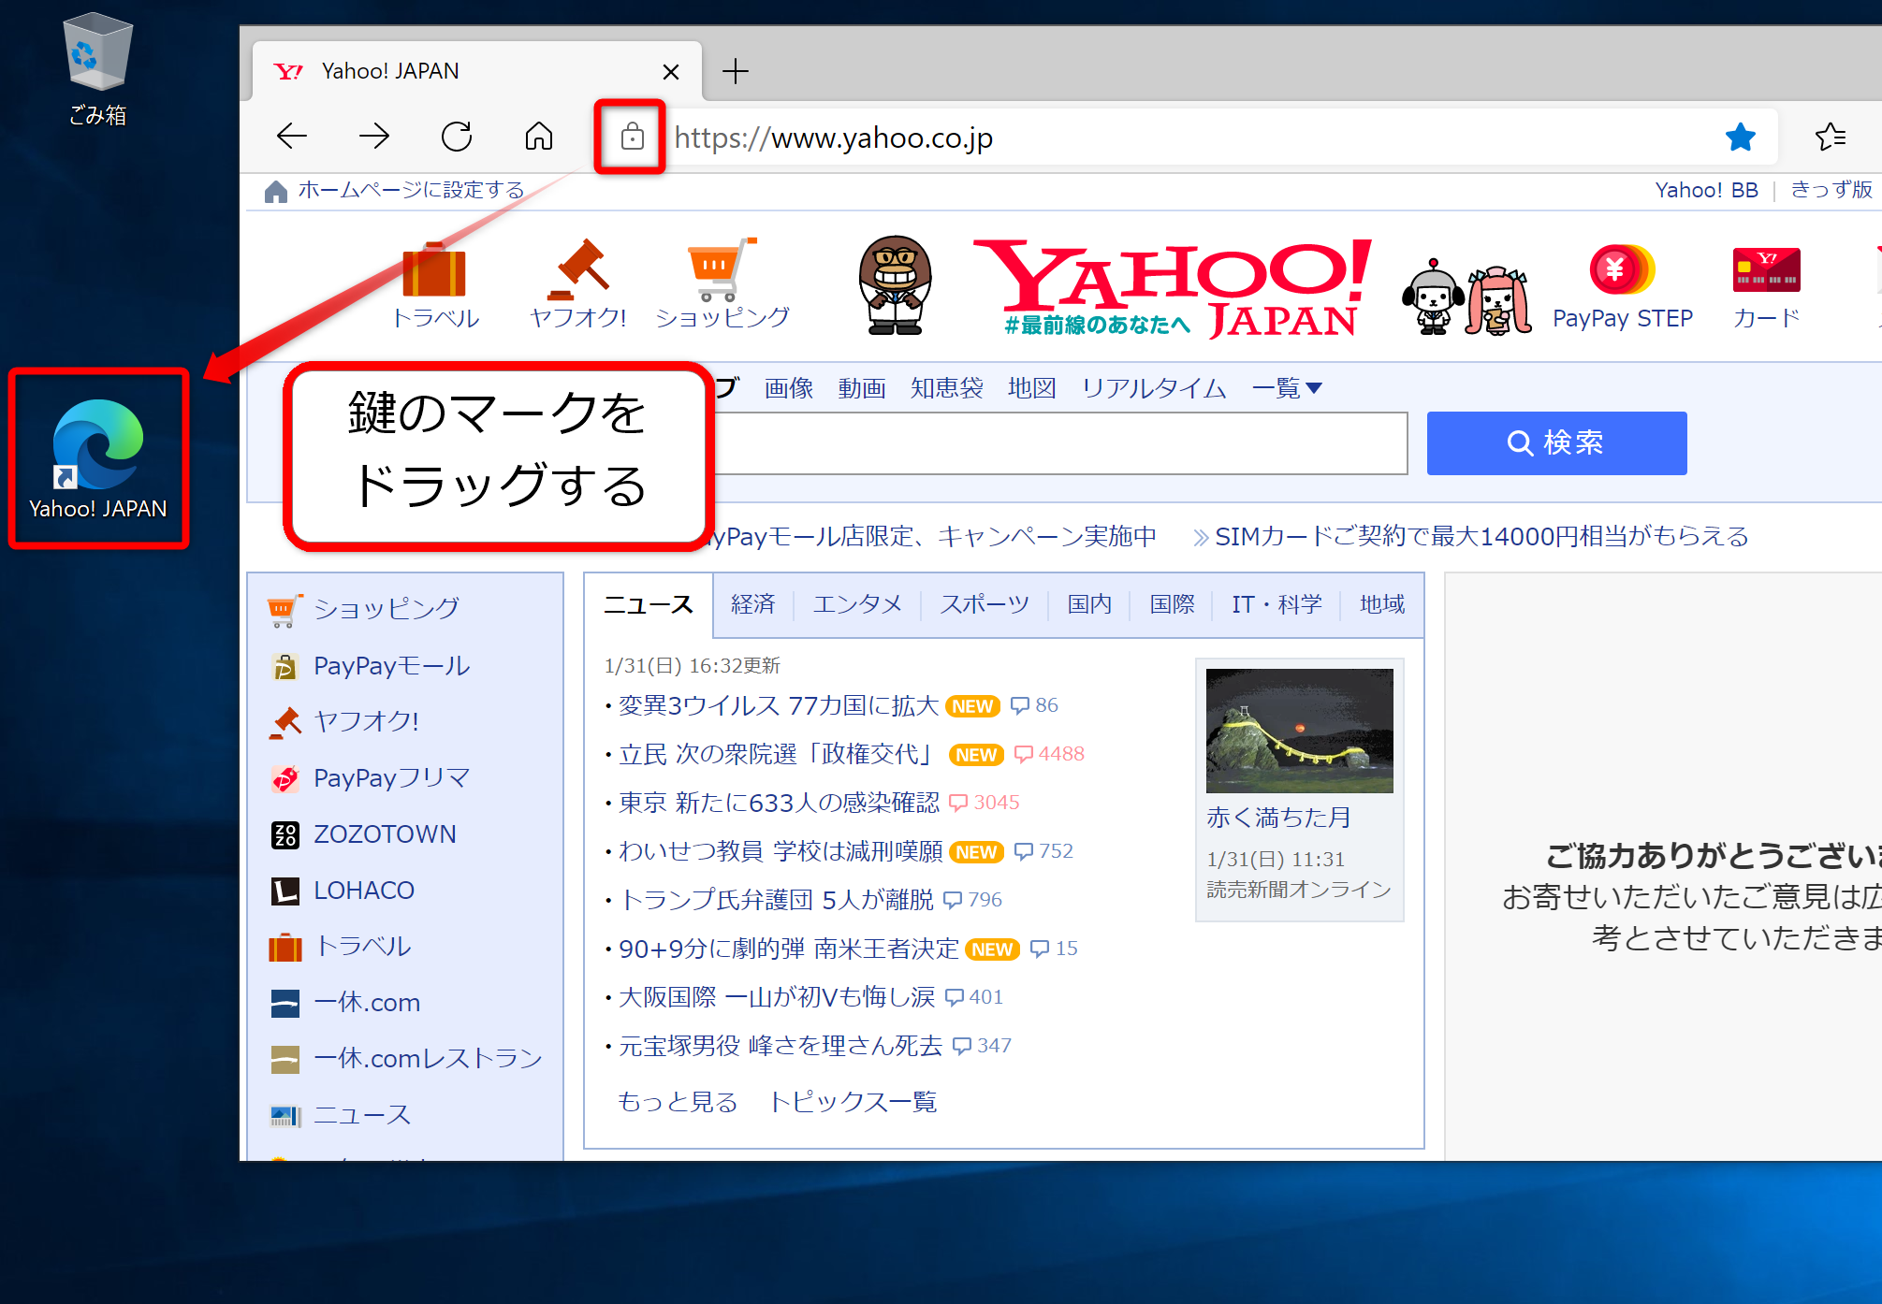
Task: Toggle the blue favorite star in address bar
Action: 1740,138
